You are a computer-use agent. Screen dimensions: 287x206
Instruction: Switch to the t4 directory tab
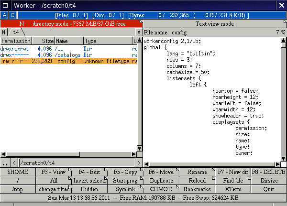pyautogui.click(x=16, y=32)
